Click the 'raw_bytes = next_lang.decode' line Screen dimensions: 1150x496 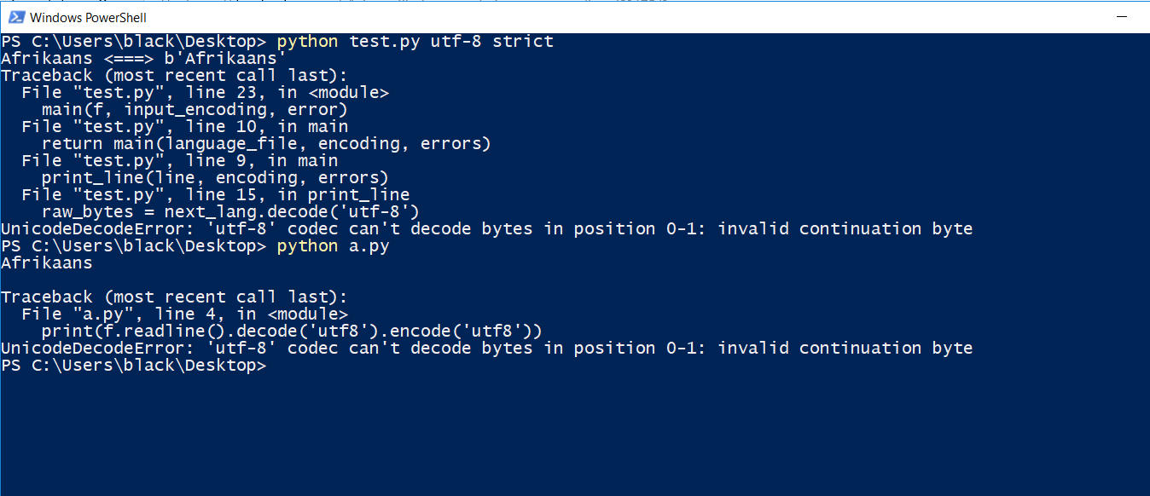pyautogui.click(x=231, y=211)
